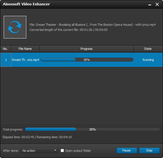
Task: Click the Total progress bar
Action: tap(92, 129)
